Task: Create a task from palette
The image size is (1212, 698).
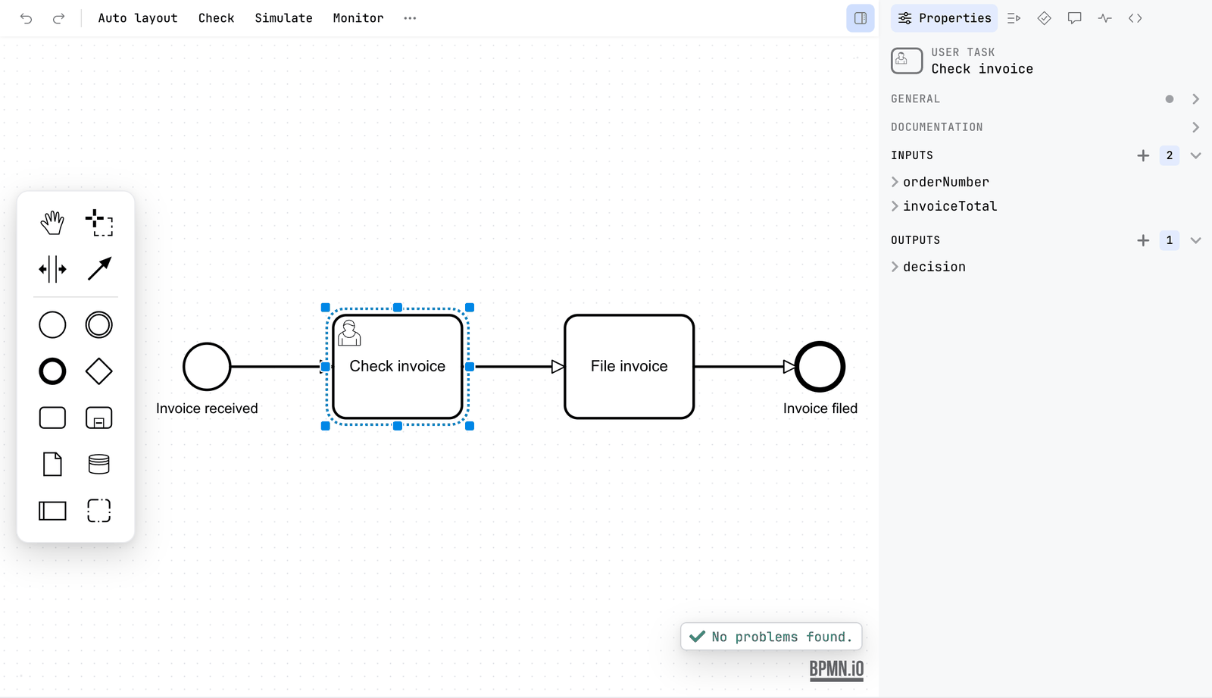Action: click(52, 418)
